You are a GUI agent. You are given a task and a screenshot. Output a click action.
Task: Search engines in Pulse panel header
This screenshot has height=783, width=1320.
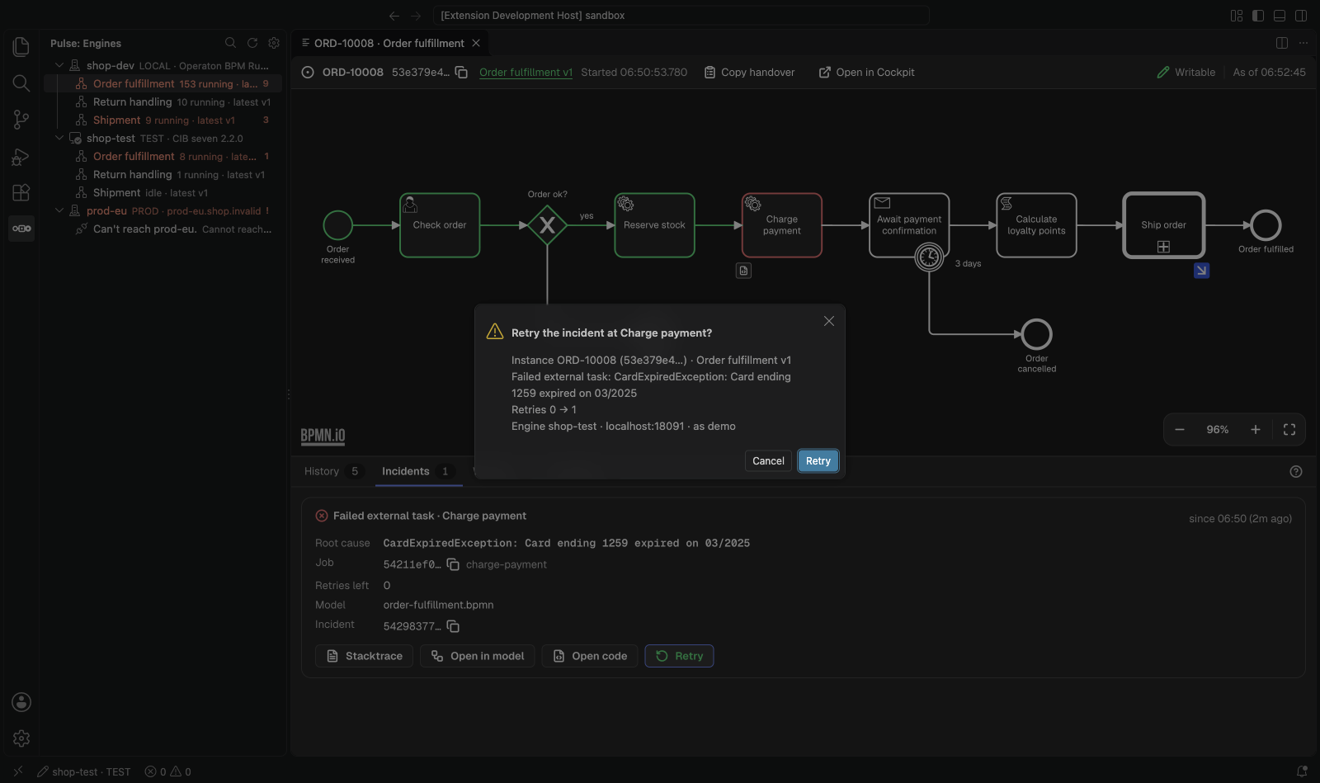pyautogui.click(x=231, y=43)
